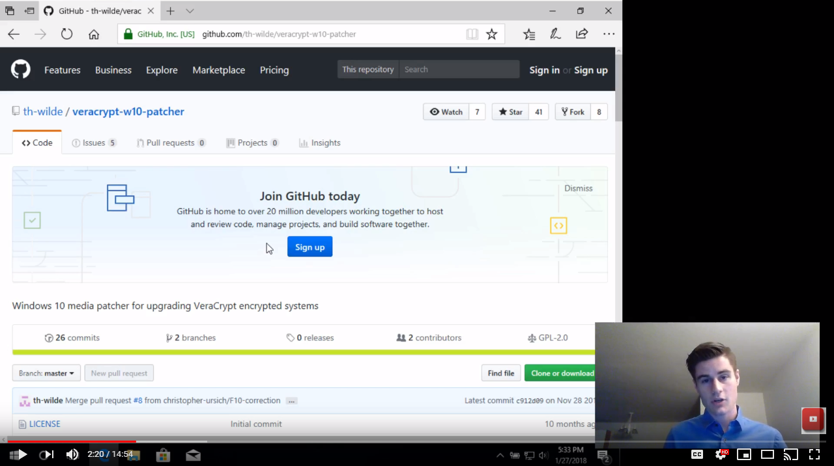Show tab previews chevron
834x466 pixels.
[x=190, y=11]
